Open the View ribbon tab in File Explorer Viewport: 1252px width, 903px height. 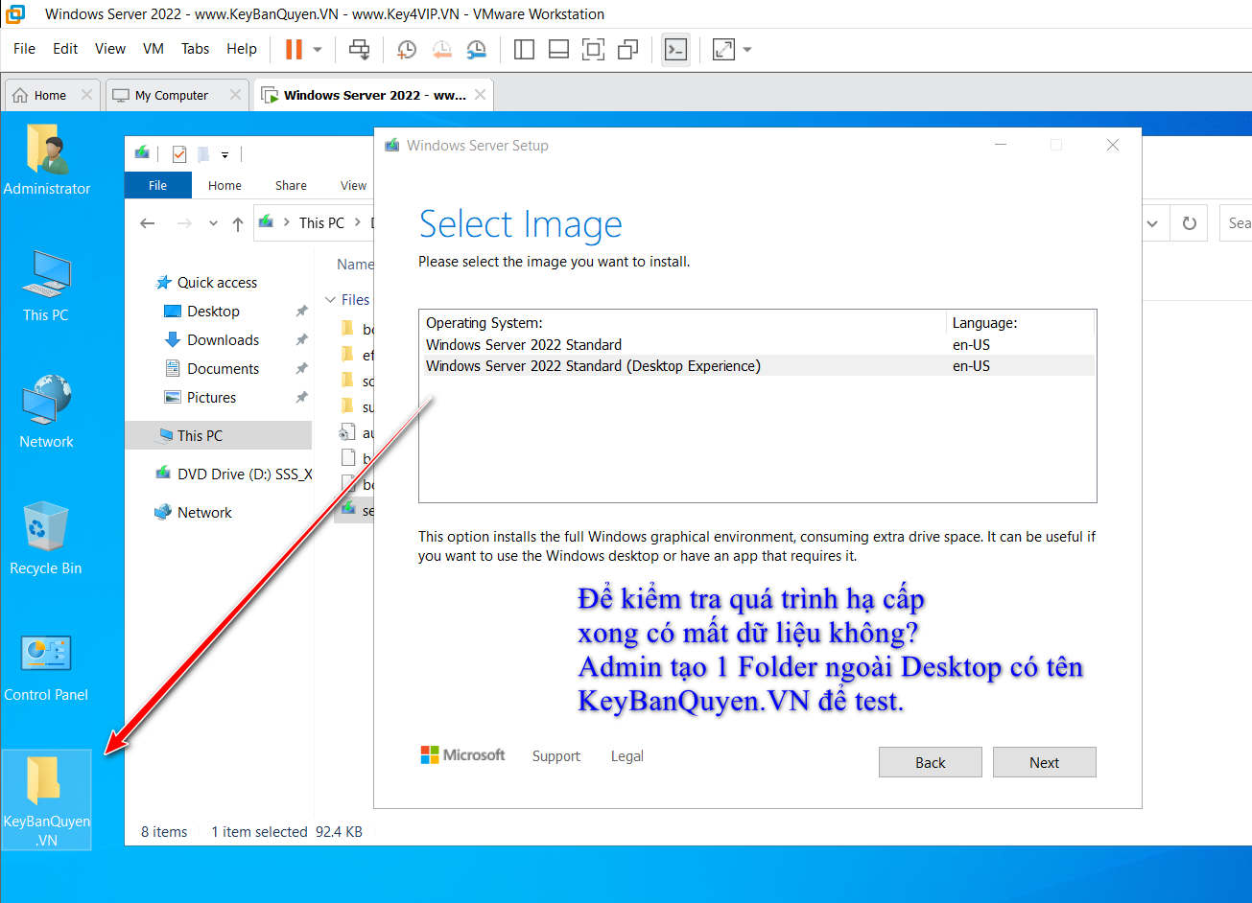coord(353,185)
